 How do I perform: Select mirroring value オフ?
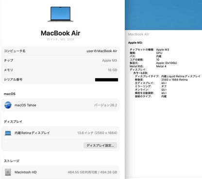coord(164,86)
